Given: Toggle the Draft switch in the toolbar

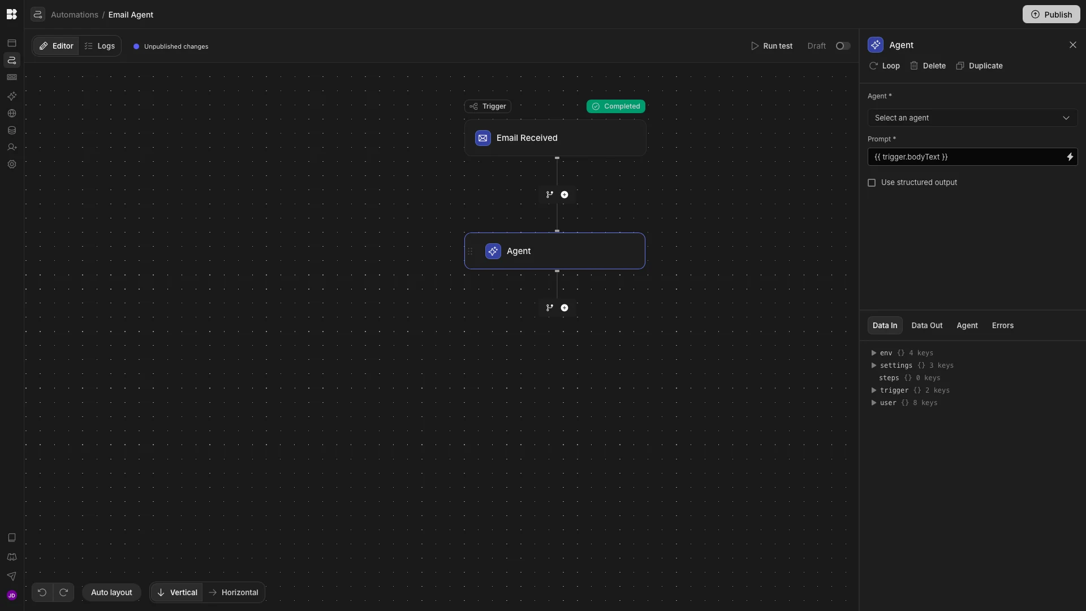Looking at the screenshot, I should (842, 46).
